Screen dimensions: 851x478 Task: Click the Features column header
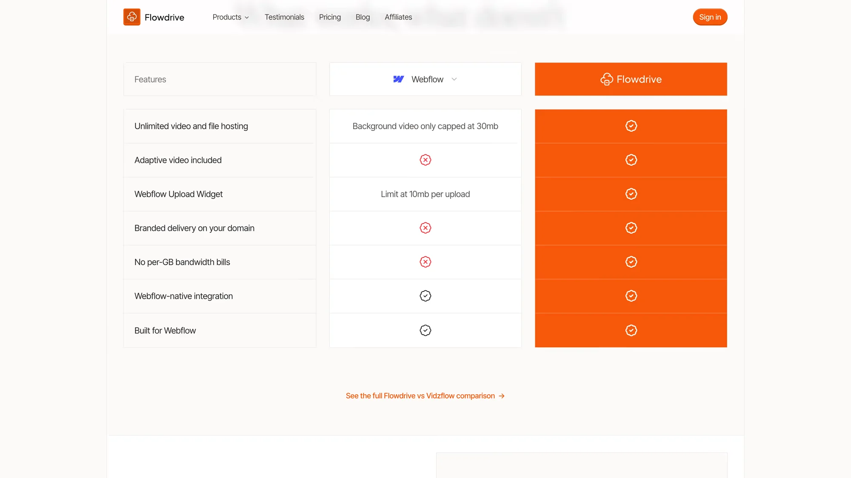tap(220, 79)
